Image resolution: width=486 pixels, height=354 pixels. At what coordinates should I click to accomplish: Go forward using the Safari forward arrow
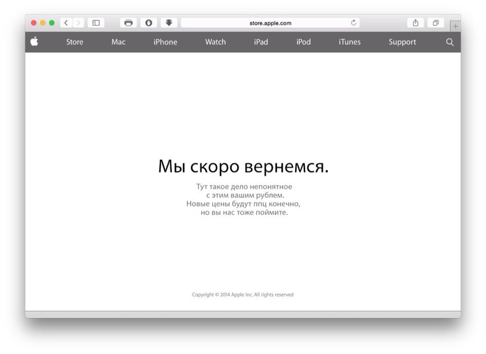pyautogui.click(x=78, y=23)
